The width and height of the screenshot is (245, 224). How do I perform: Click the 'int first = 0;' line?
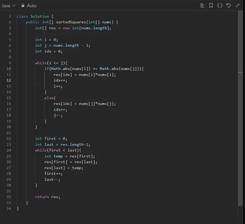click(51, 139)
